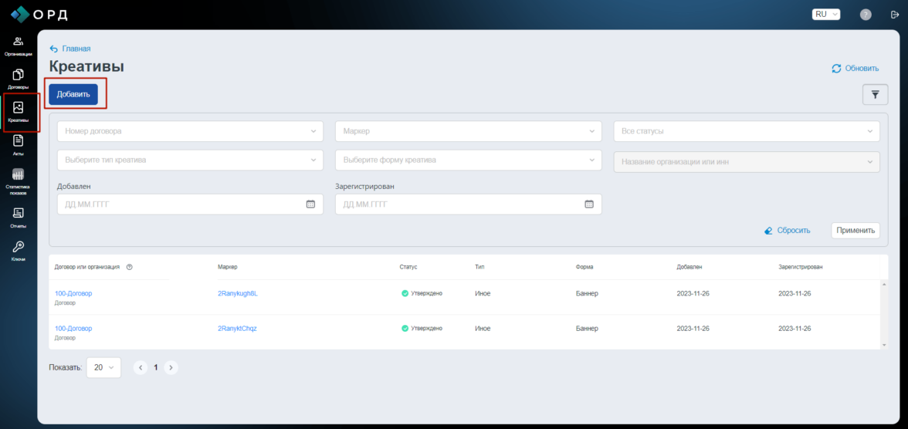Open the RU language selector
This screenshot has height=429, width=908.
pos(825,14)
